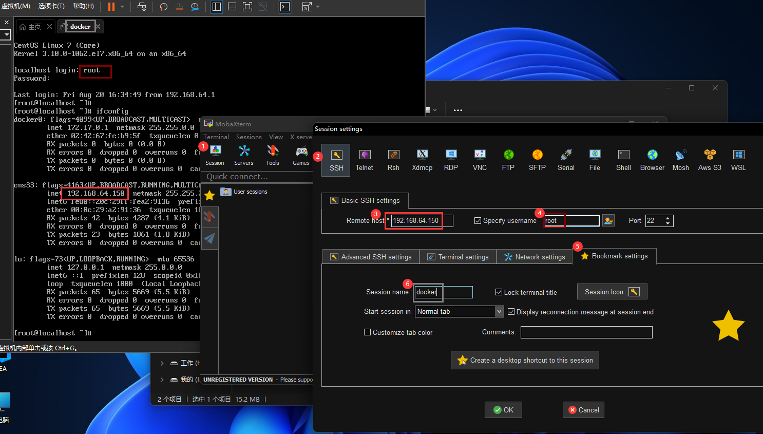Switch to the Bookmark settings tab
763x434 pixels.
tap(615, 256)
